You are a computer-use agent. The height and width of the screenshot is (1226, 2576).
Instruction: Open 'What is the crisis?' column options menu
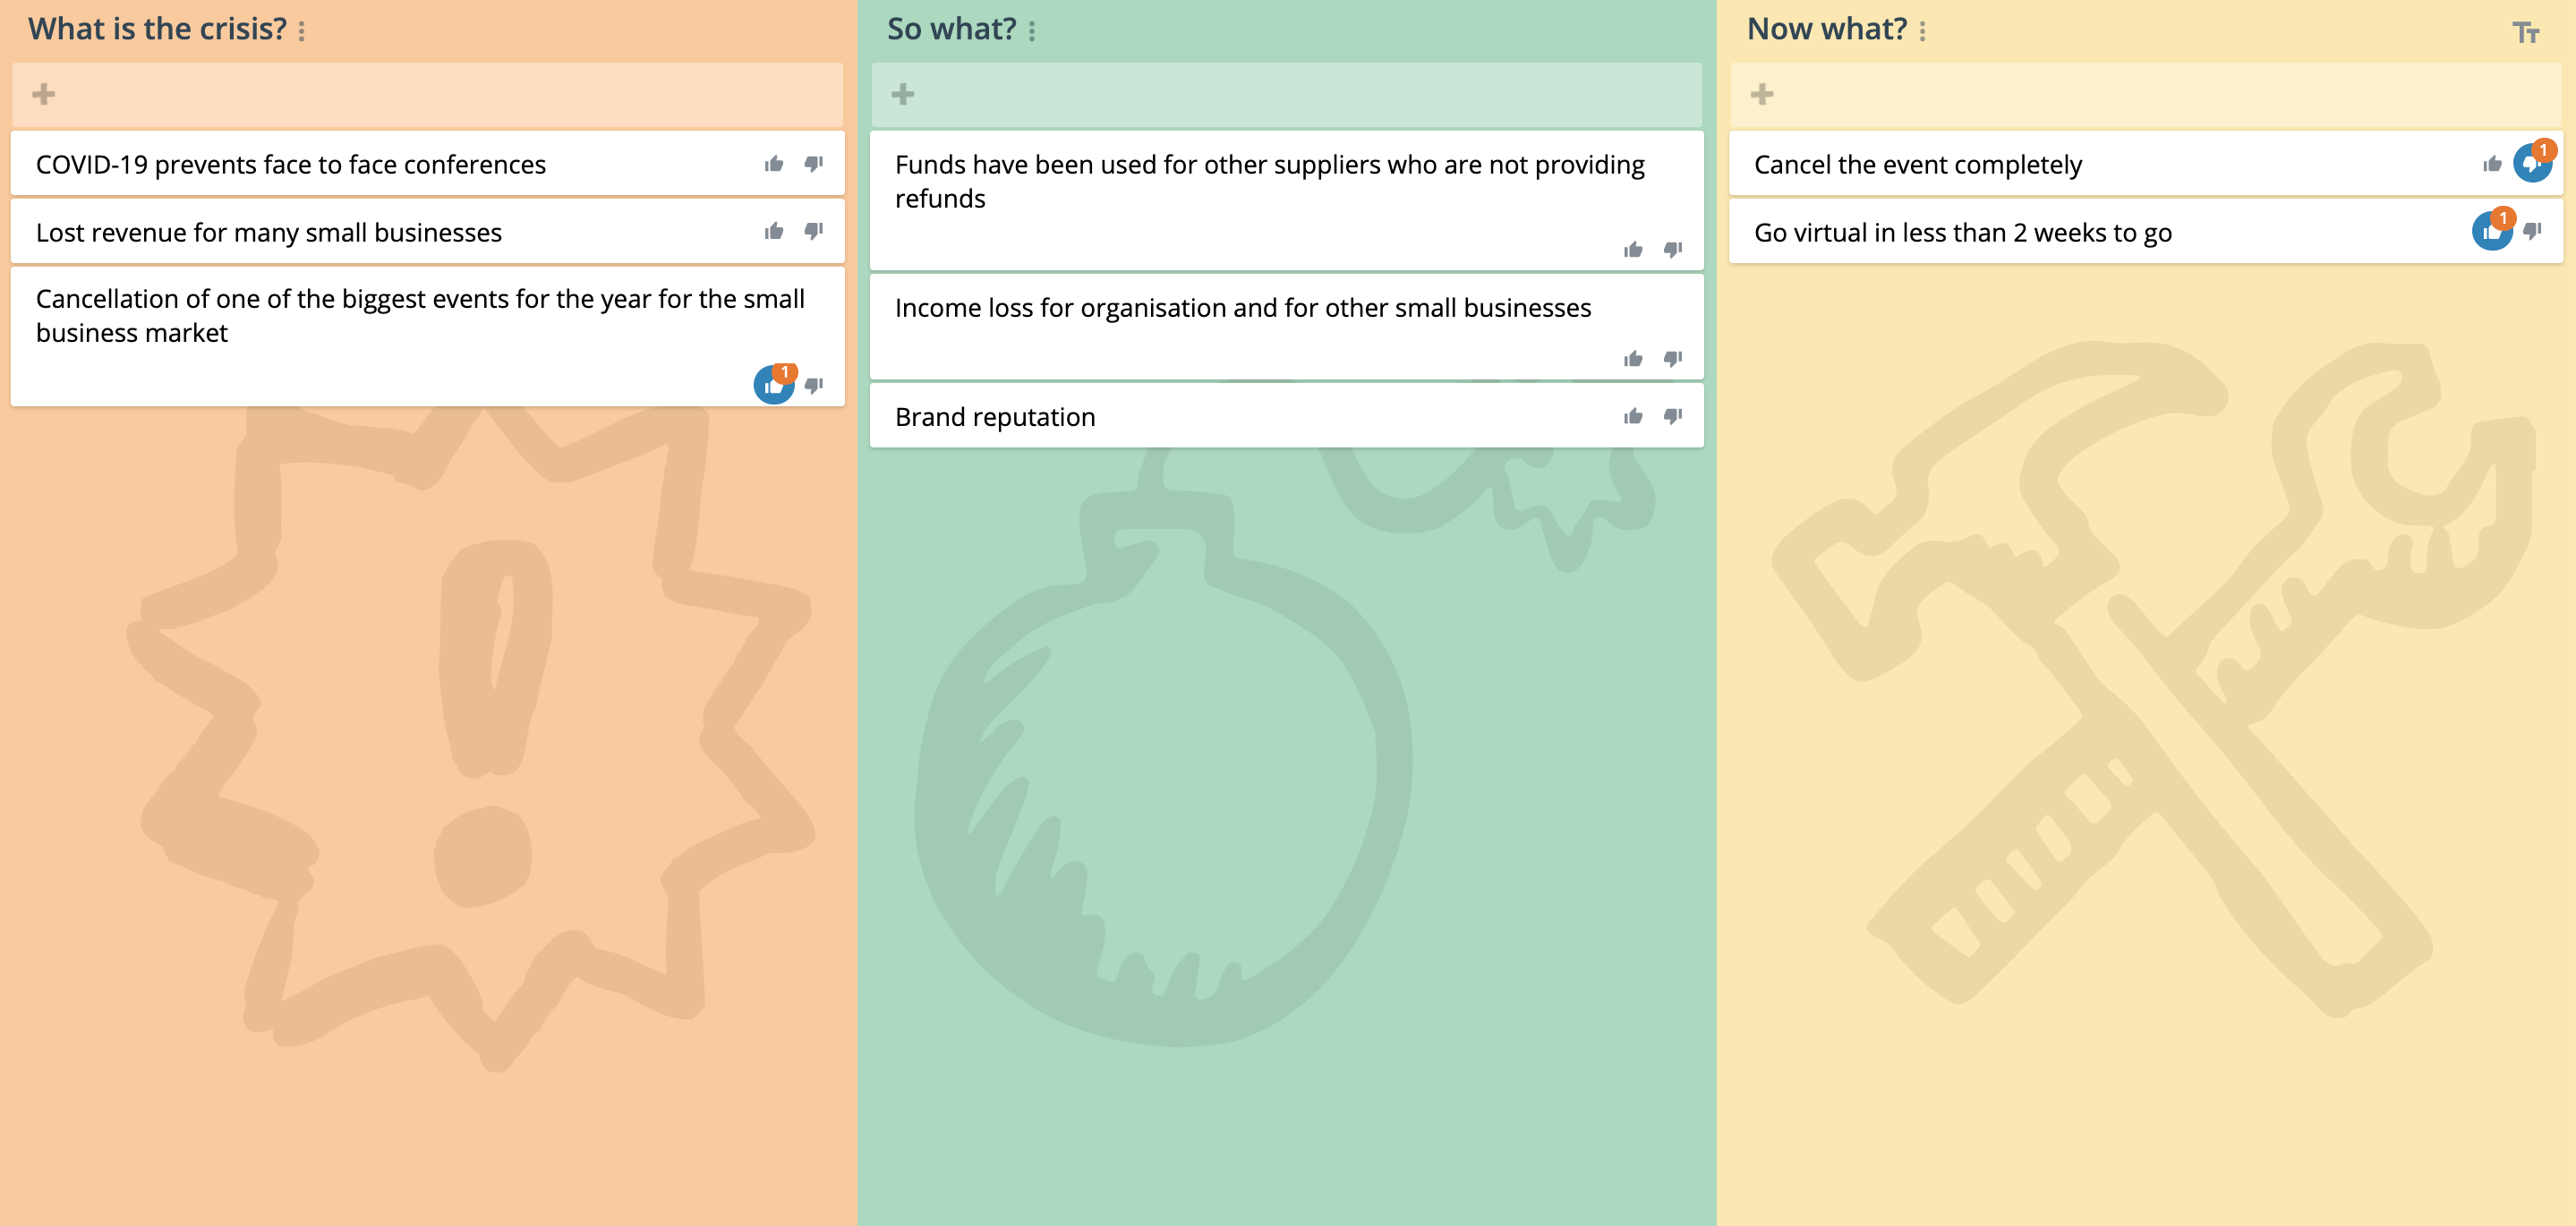(301, 31)
